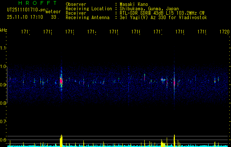The height and width of the screenshot is (147, 231).
Task: Click the 1719 time axis marker
Action: click(202, 32)
